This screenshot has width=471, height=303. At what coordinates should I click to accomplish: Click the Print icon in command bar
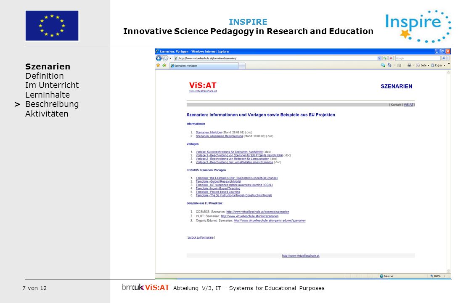(409, 65)
